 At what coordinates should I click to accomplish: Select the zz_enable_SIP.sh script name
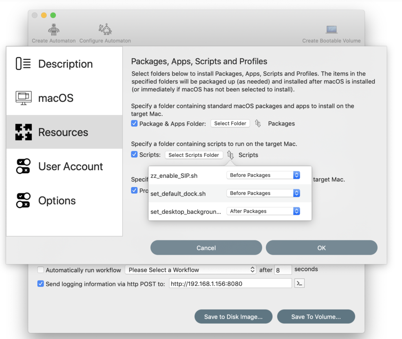pos(174,176)
